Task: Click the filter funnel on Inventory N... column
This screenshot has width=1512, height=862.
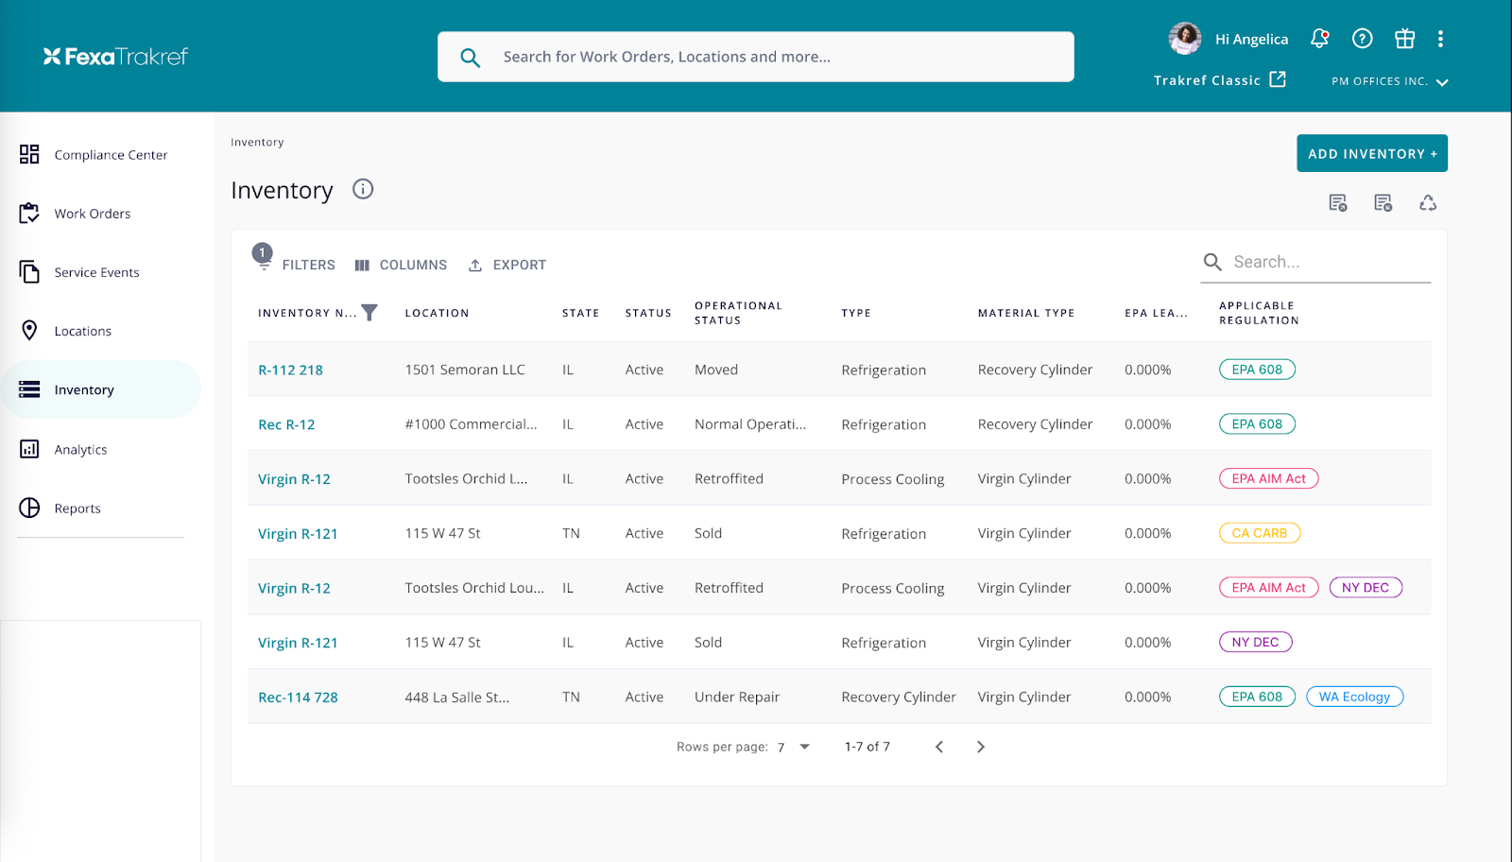Action: 369,313
